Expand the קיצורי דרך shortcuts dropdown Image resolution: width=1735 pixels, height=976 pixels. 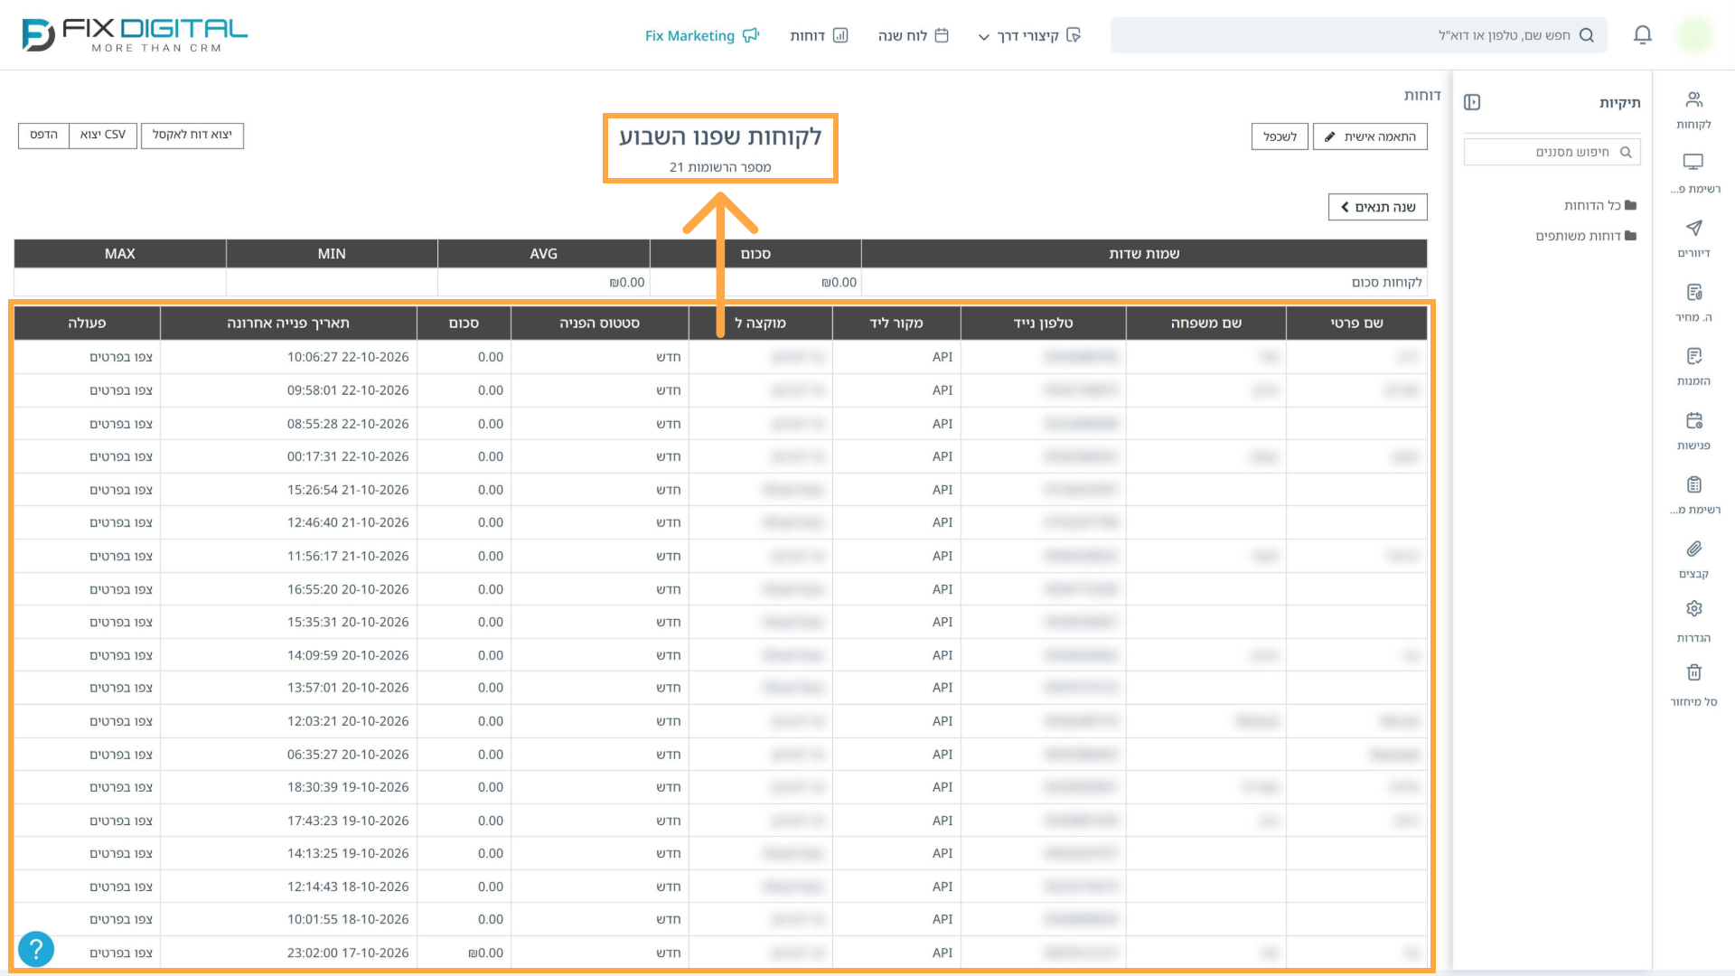click(x=1029, y=35)
